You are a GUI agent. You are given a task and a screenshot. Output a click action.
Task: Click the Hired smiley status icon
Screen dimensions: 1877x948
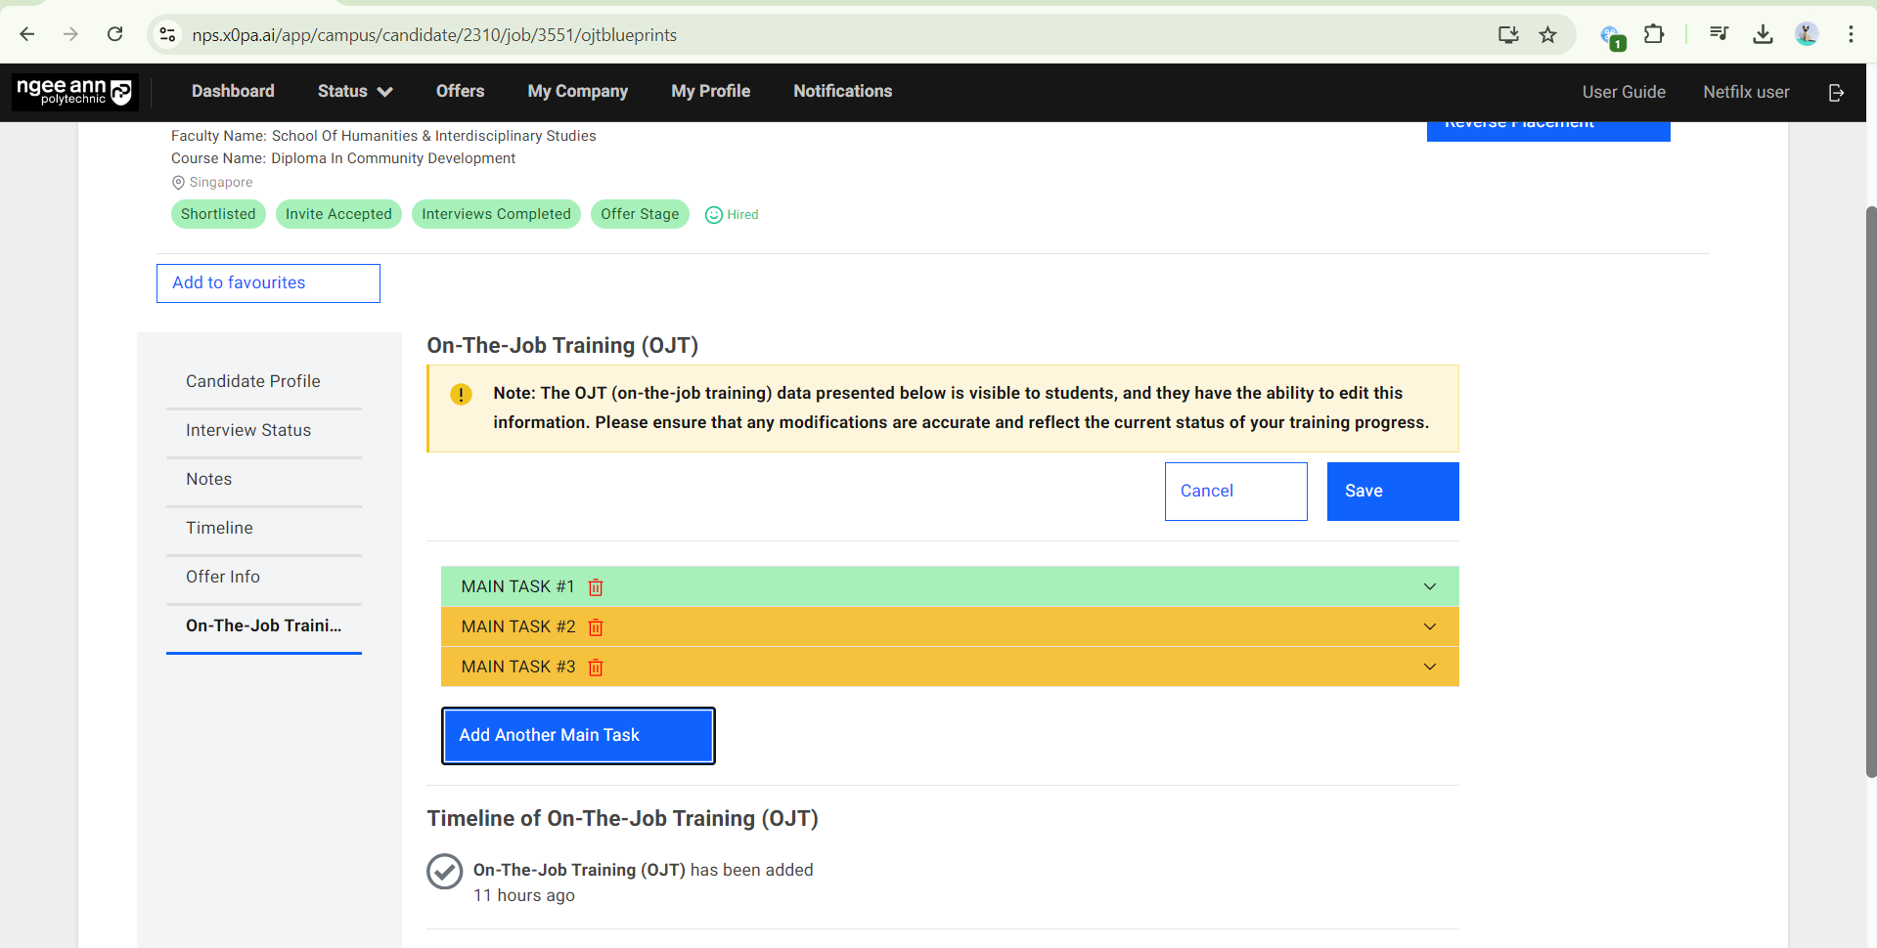713,214
